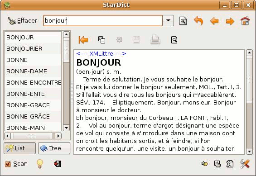This screenshot has height=176, width=256.
Task: Click the red exit door icon
Action: tap(57, 164)
